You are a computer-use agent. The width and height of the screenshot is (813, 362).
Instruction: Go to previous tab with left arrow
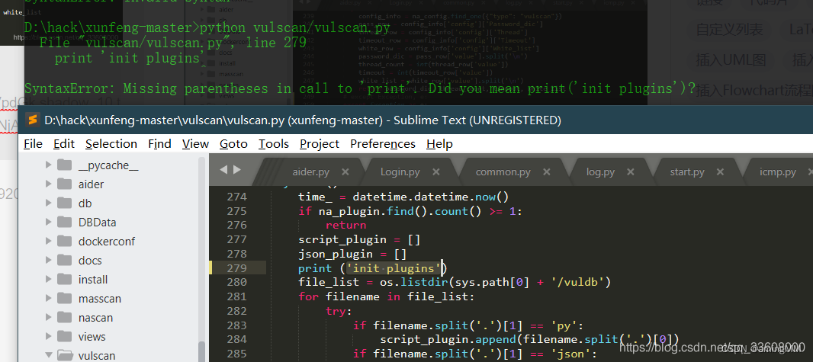pos(223,169)
